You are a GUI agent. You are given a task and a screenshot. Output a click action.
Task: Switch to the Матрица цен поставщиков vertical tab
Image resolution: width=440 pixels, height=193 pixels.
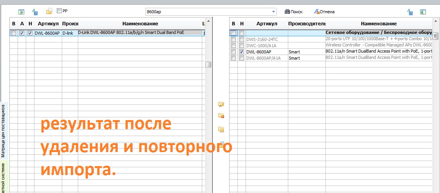click(3, 131)
